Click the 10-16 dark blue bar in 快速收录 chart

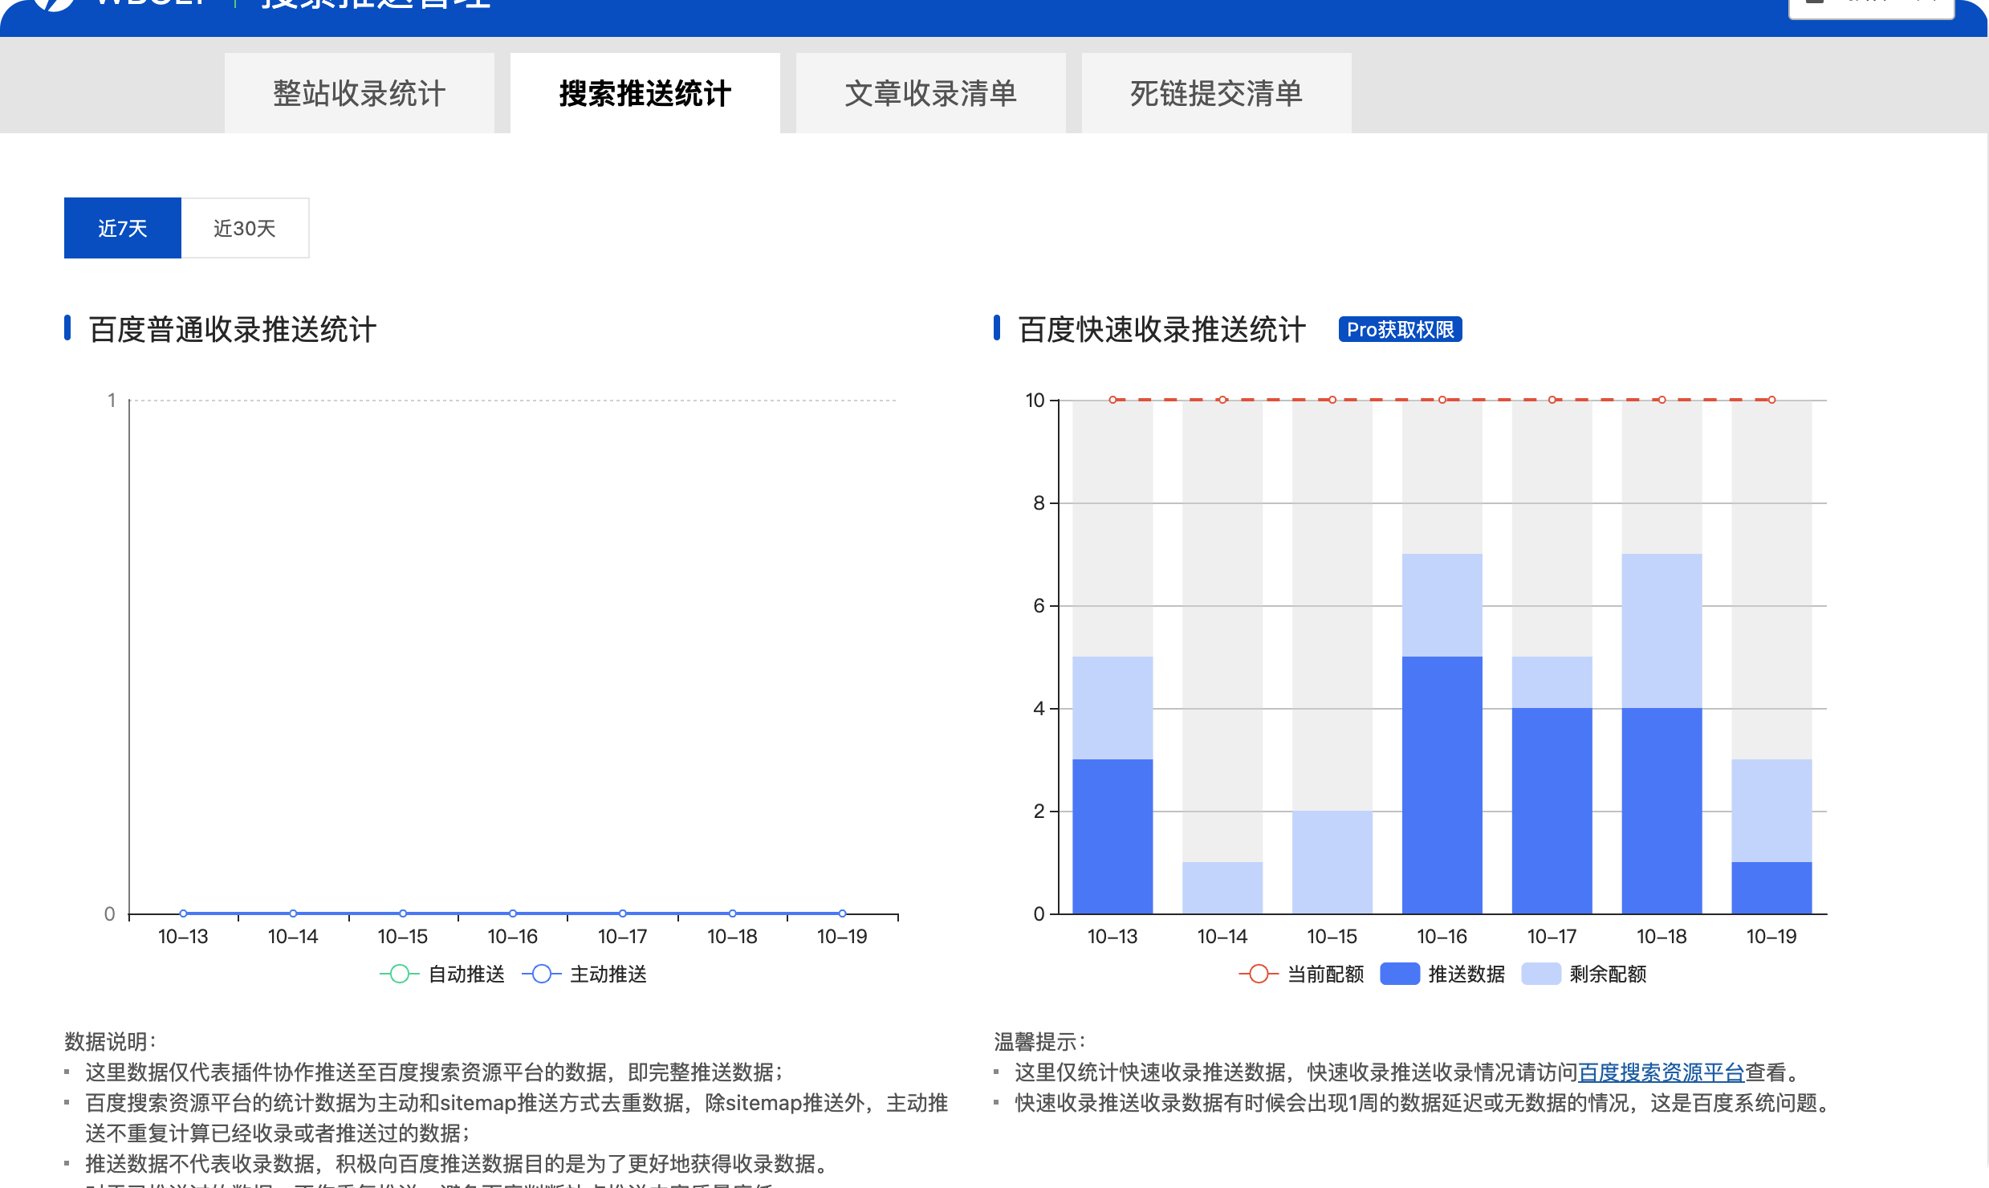1442,785
